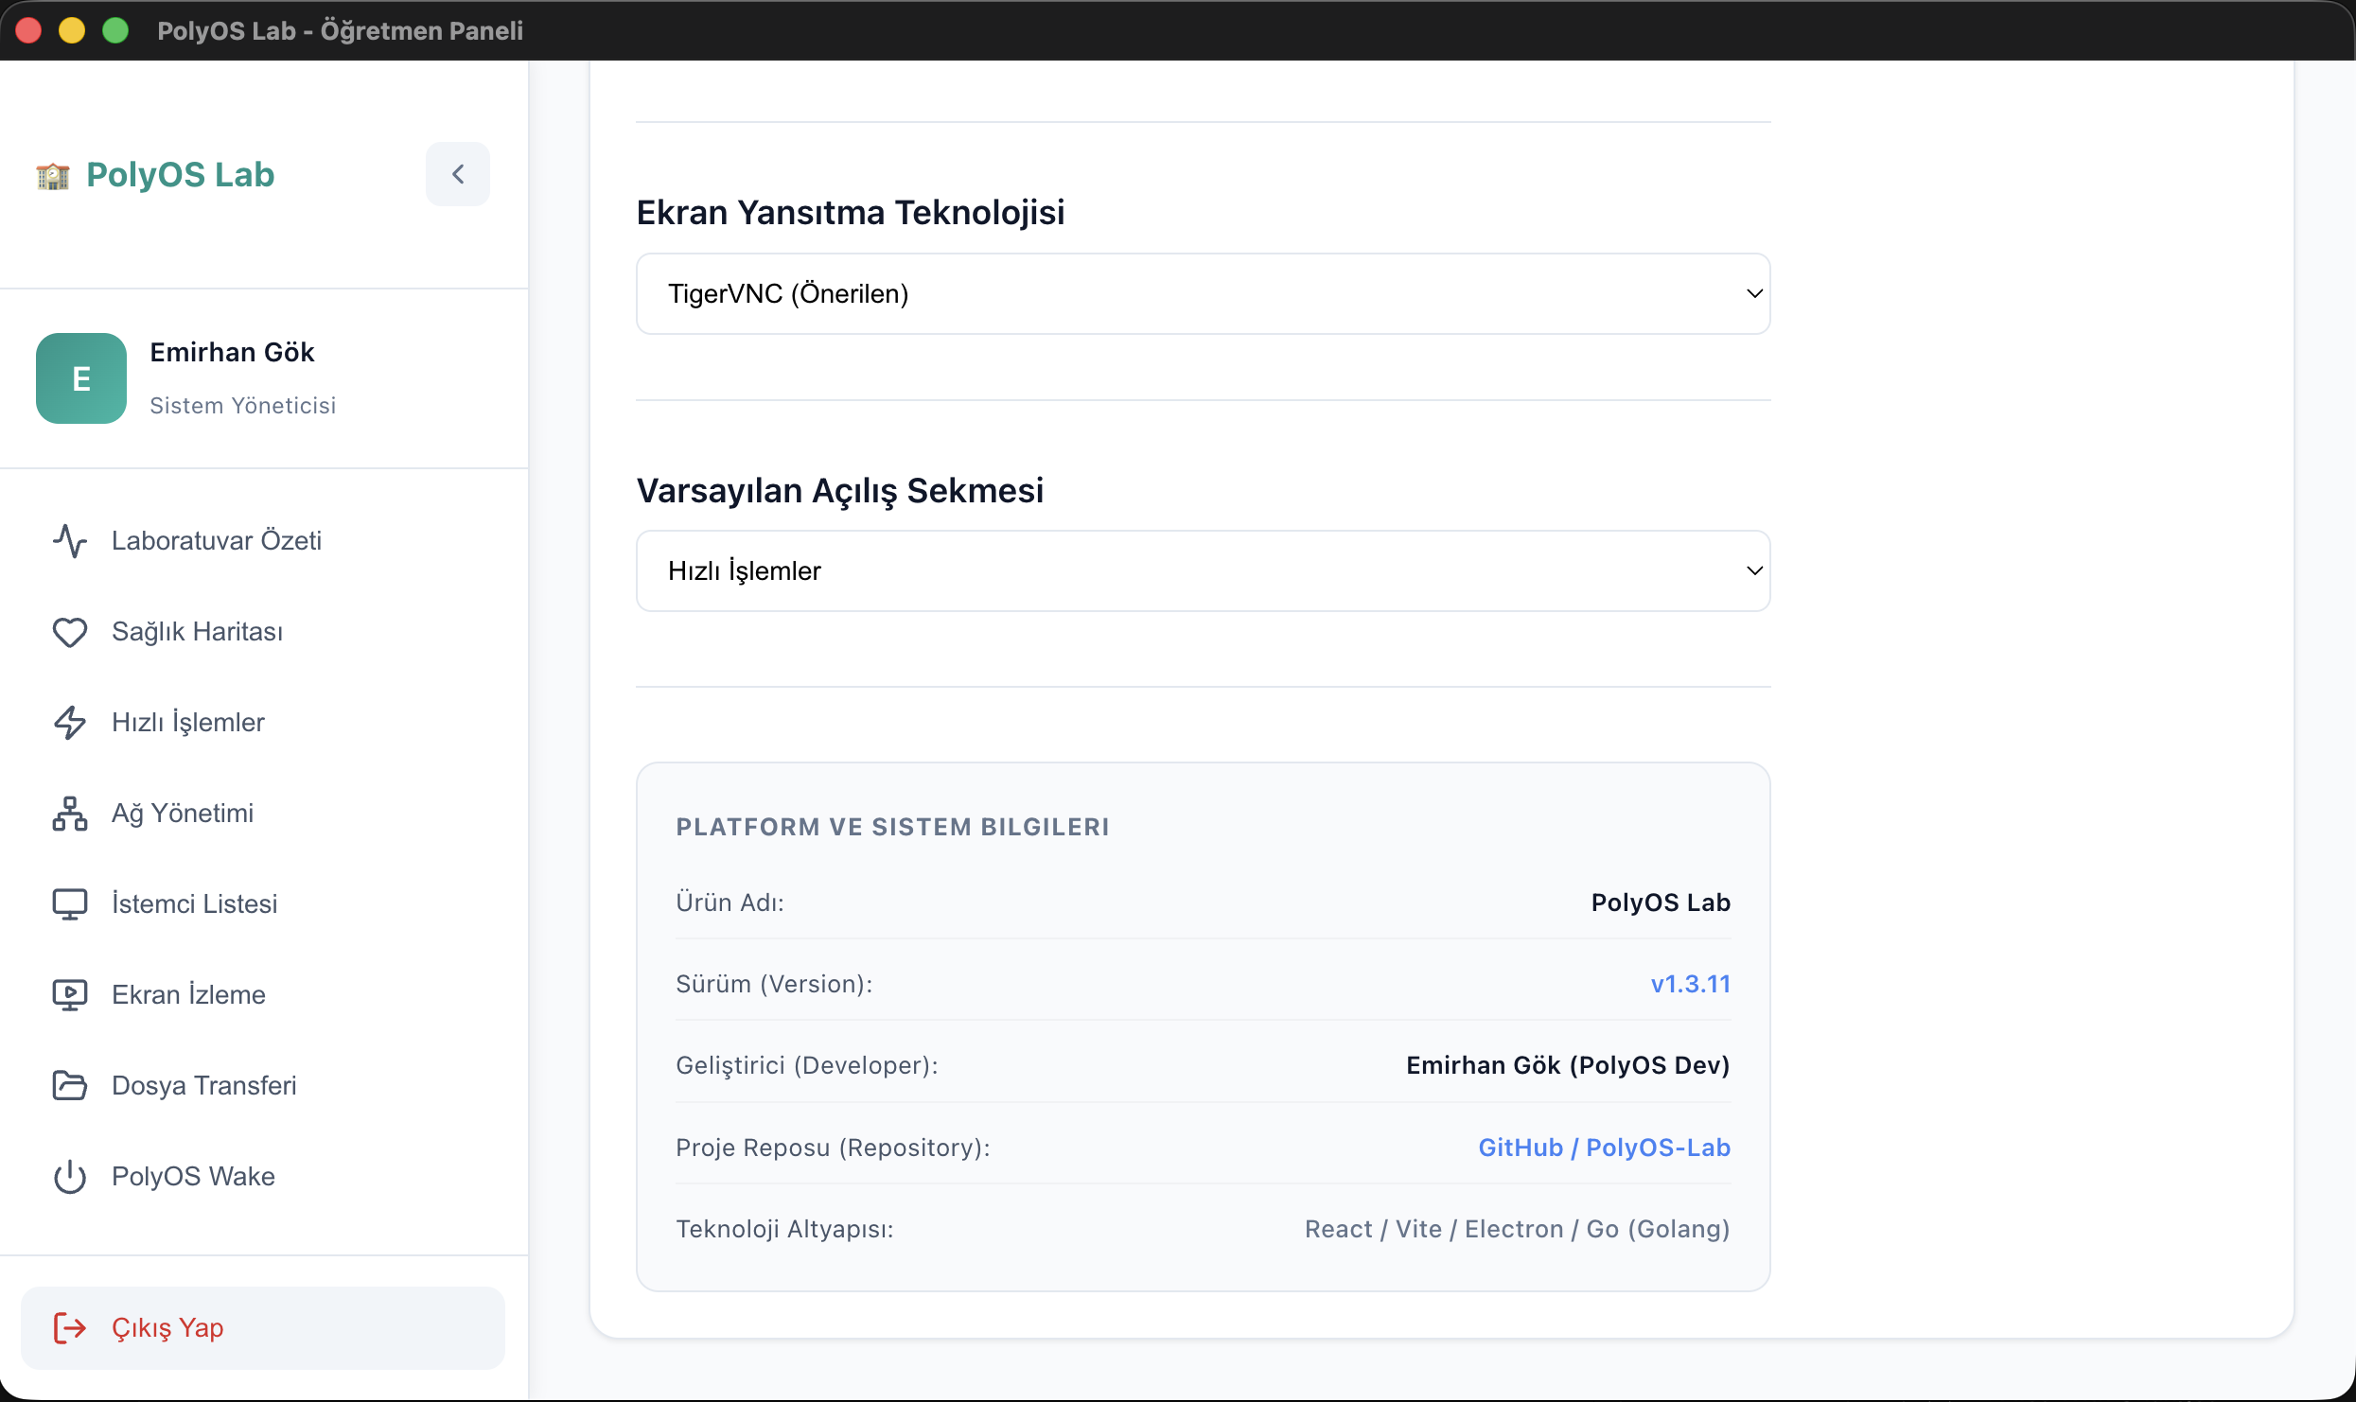Click the Hızlı İşlemler lightning icon

(70, 723)
